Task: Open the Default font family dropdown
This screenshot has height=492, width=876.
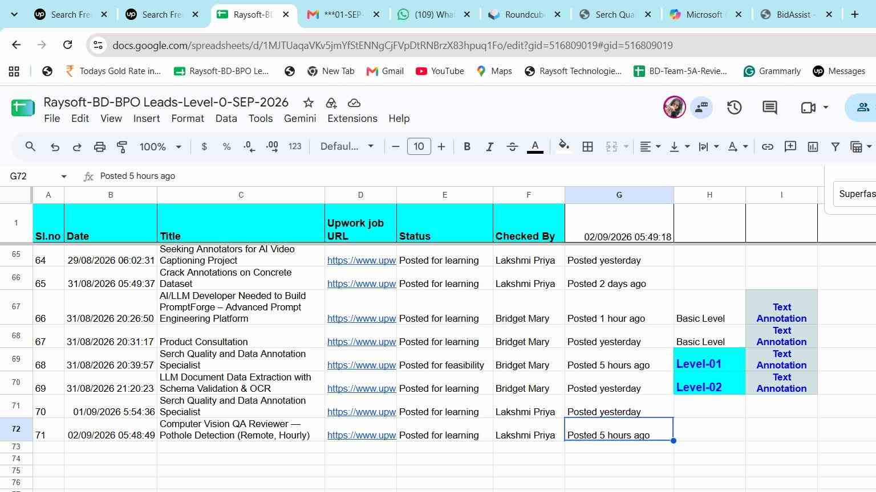Action: point(347,147)
